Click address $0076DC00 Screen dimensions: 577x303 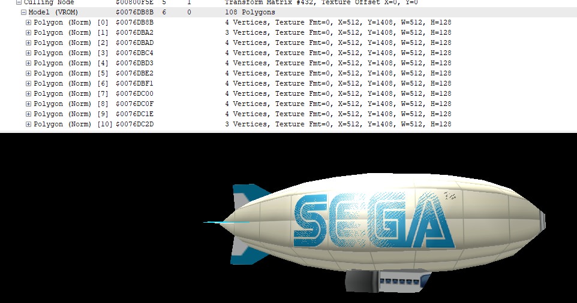pyautogui.click(x=135, y=93)
